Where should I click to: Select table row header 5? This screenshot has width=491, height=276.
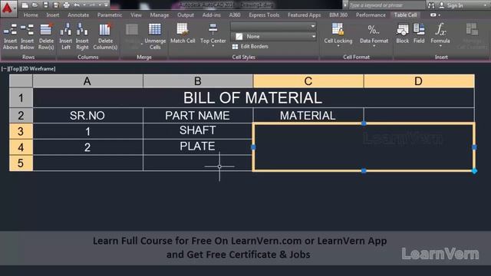coord(21,163)
